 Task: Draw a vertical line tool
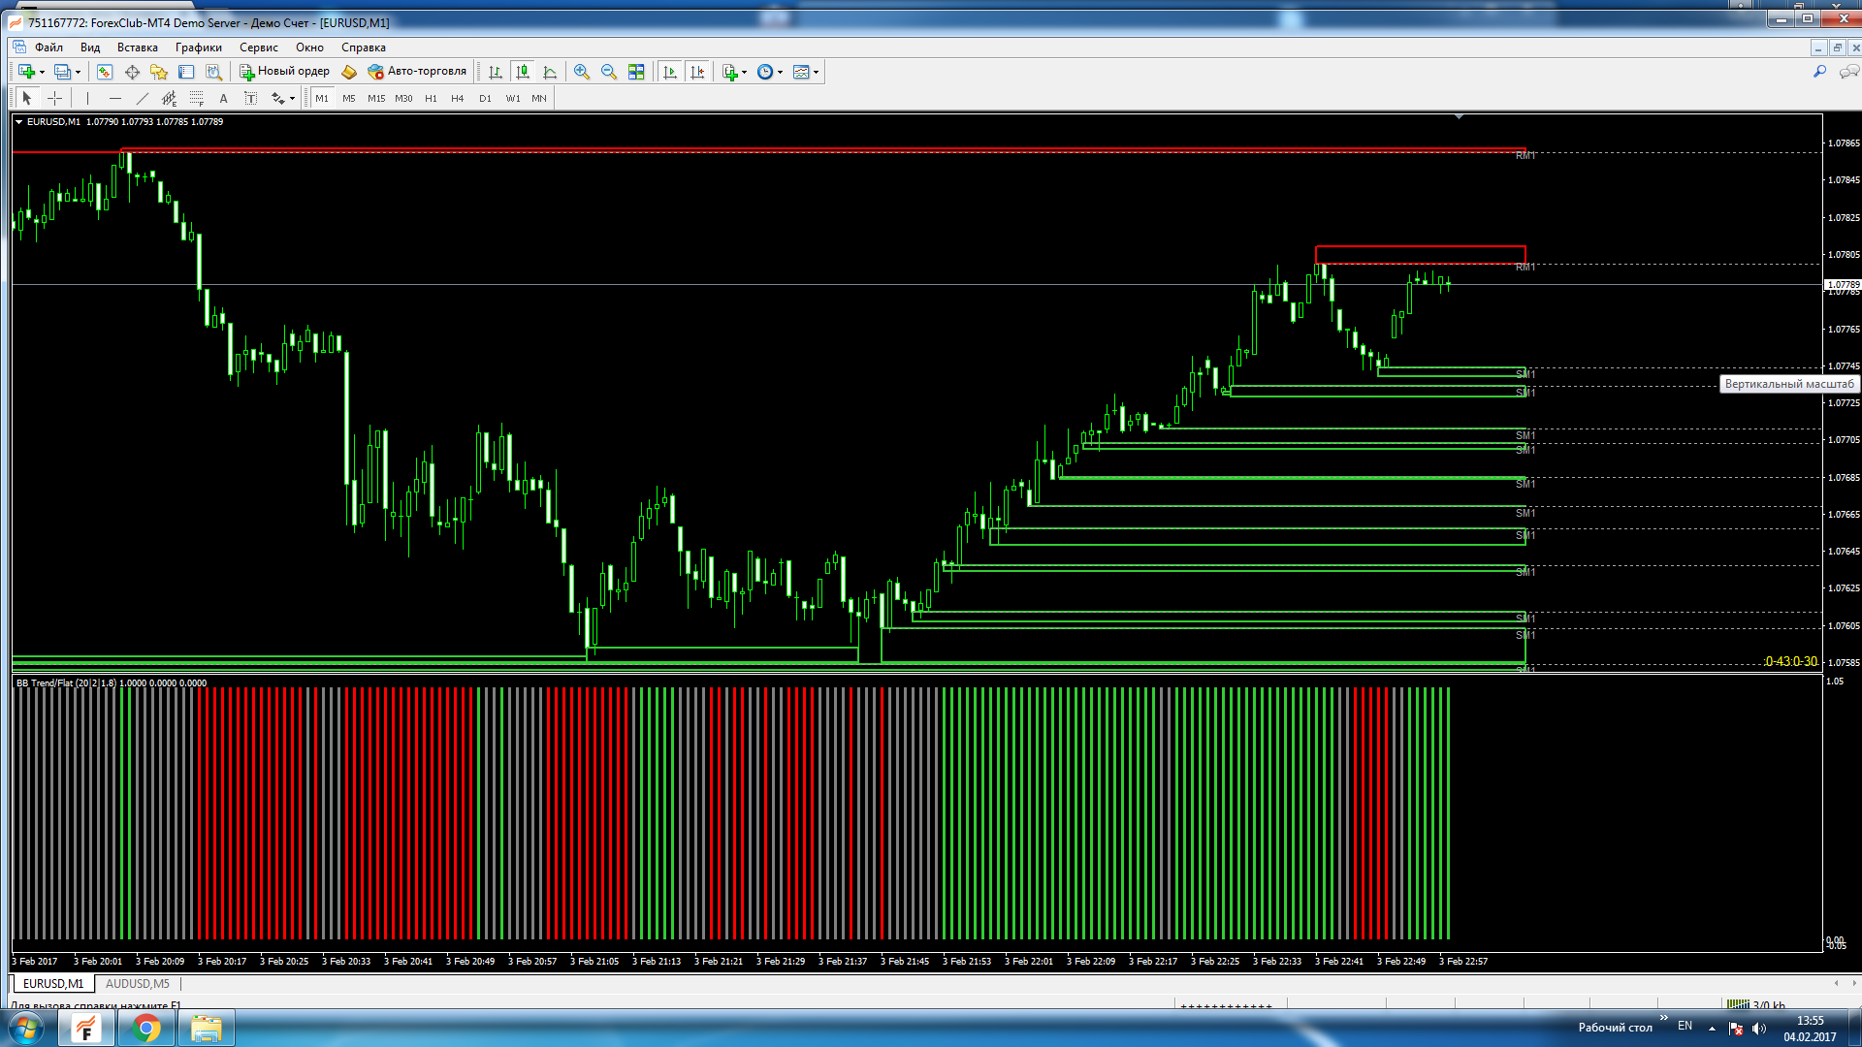[87, 98]
